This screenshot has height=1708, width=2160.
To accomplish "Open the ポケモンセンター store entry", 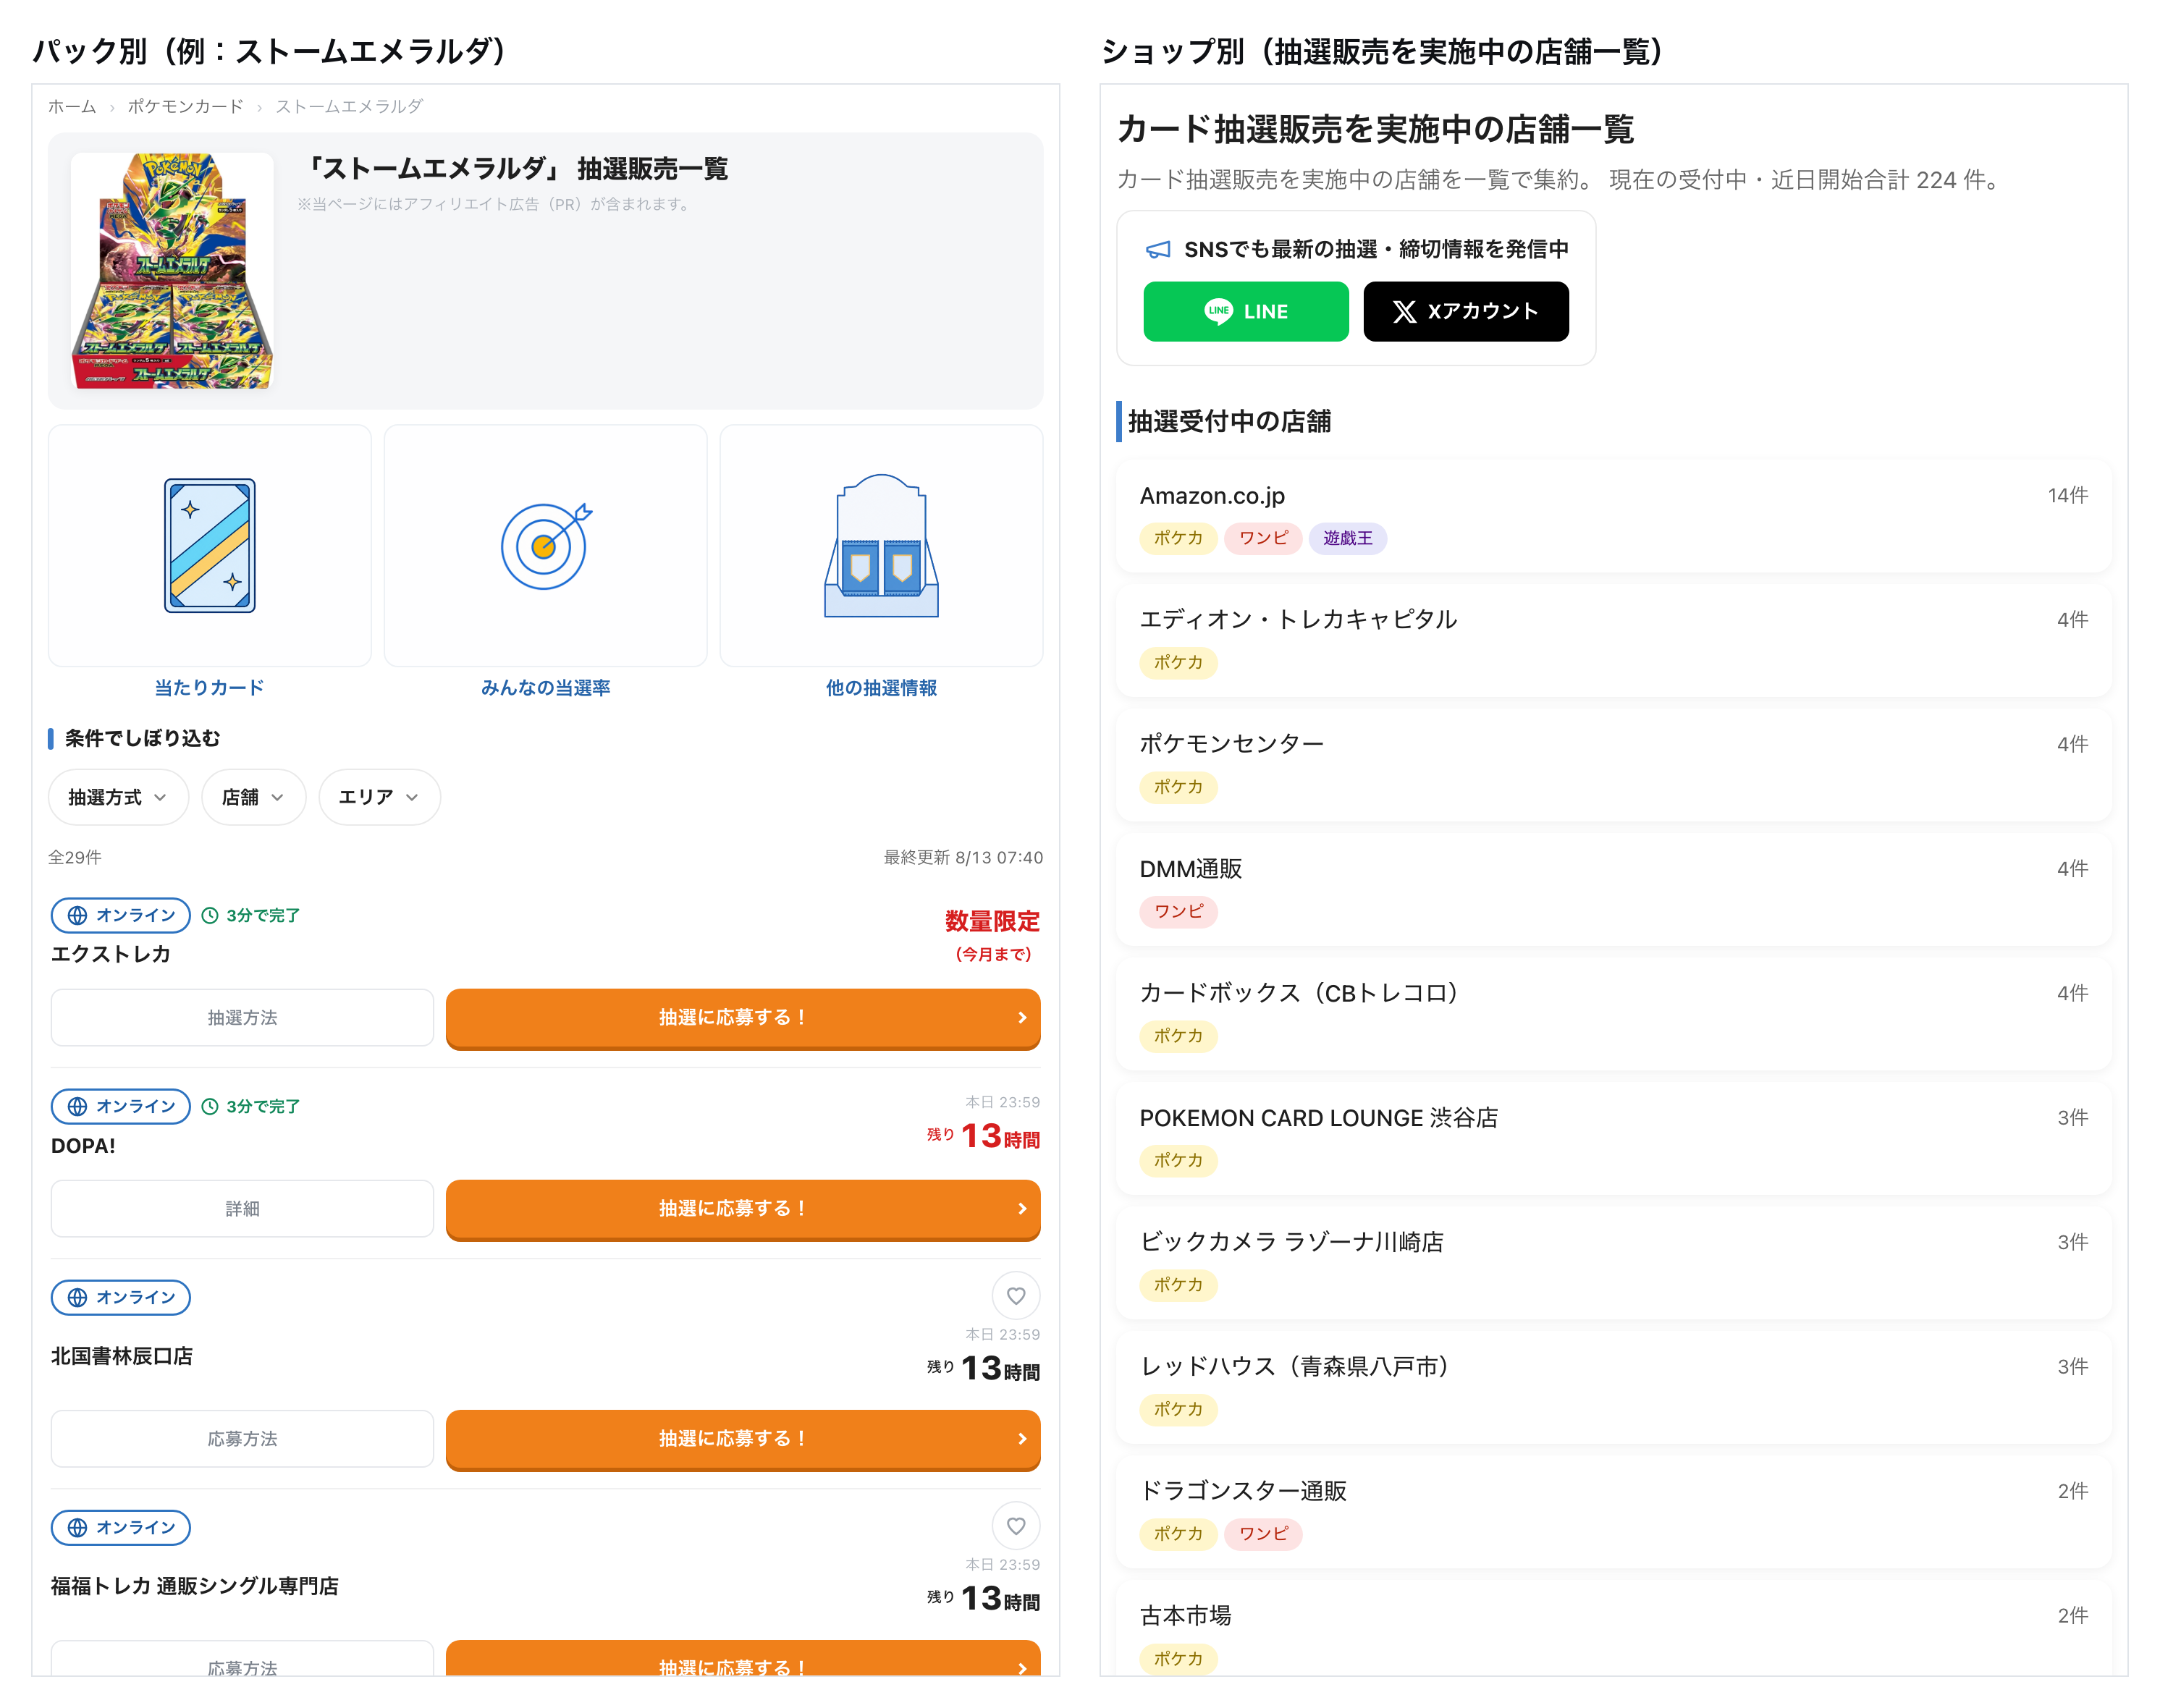I will pyautogui.click(x=1613, y=765).
